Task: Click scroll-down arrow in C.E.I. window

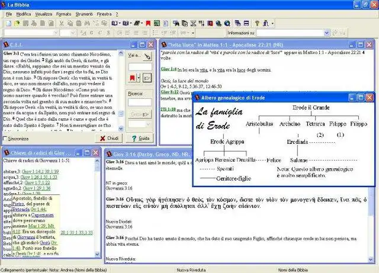Action: click(121, 129)
